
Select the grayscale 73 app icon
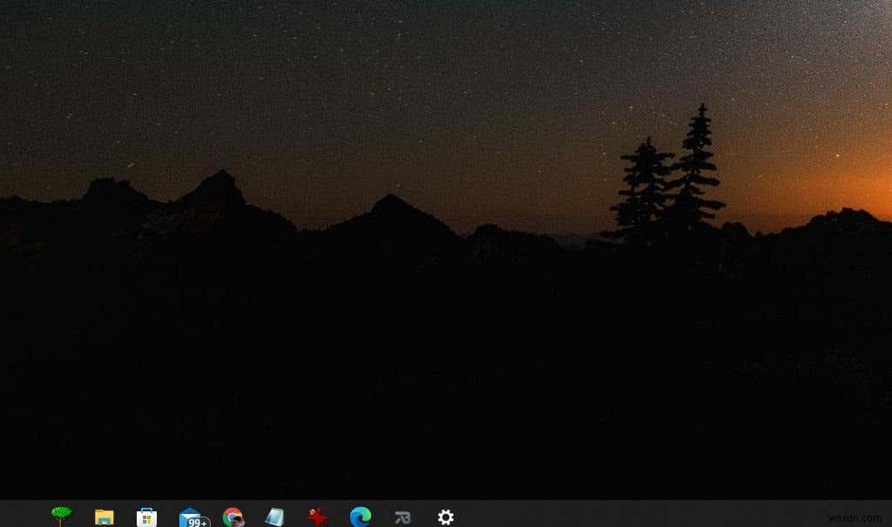tap(402, 516)
